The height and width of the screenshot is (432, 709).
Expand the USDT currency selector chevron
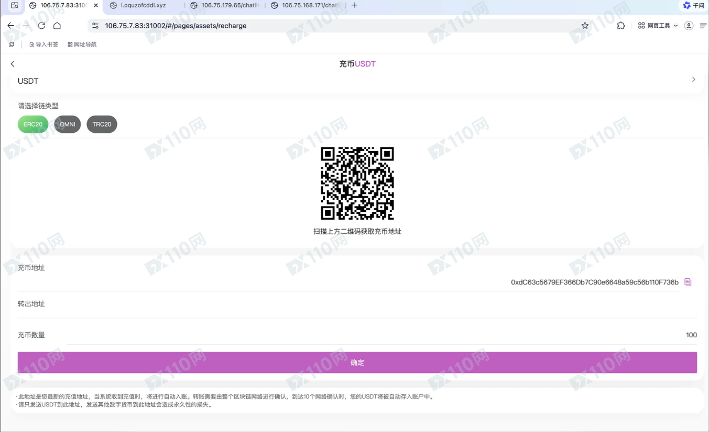pyautogui.click(x=693, y=79)
